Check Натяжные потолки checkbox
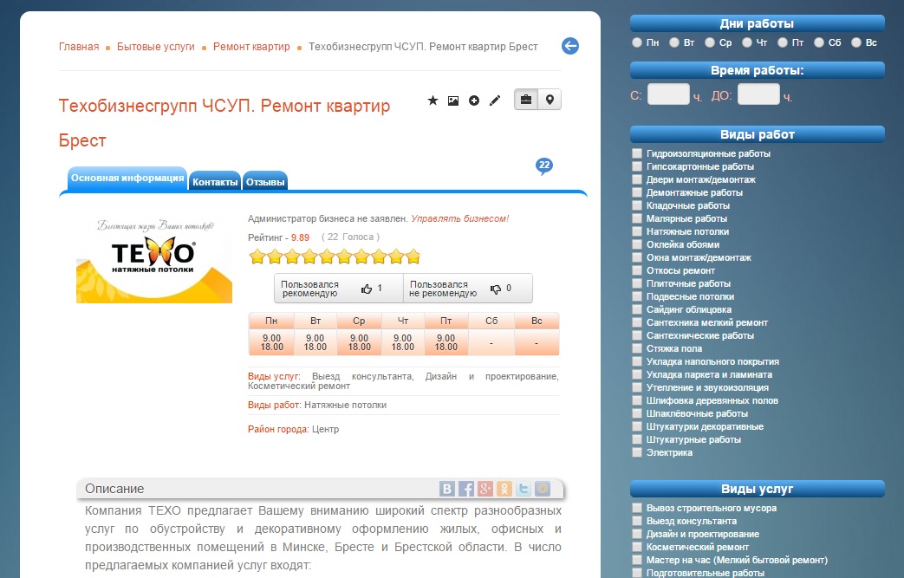This screenshot has height=578, width=904. pos(636,231)
